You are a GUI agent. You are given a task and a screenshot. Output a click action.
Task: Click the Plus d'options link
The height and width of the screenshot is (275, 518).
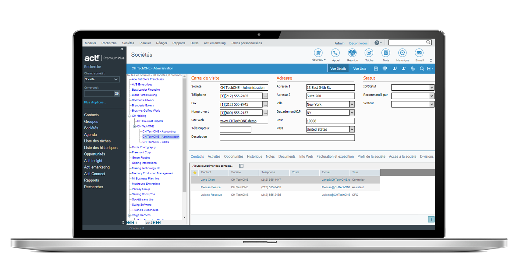[95, 103]
